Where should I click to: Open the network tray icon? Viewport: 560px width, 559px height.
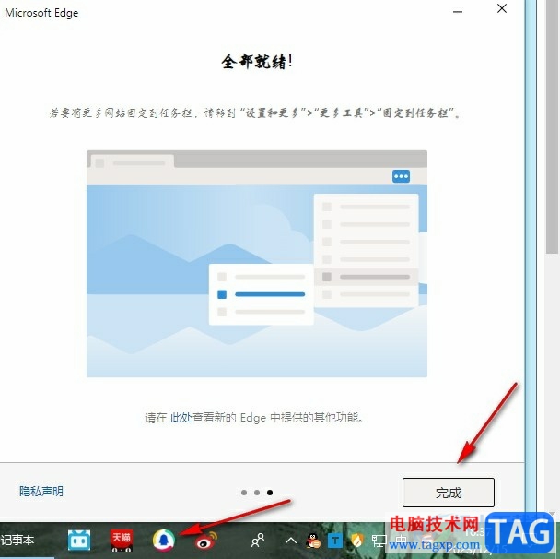(379, 541)
